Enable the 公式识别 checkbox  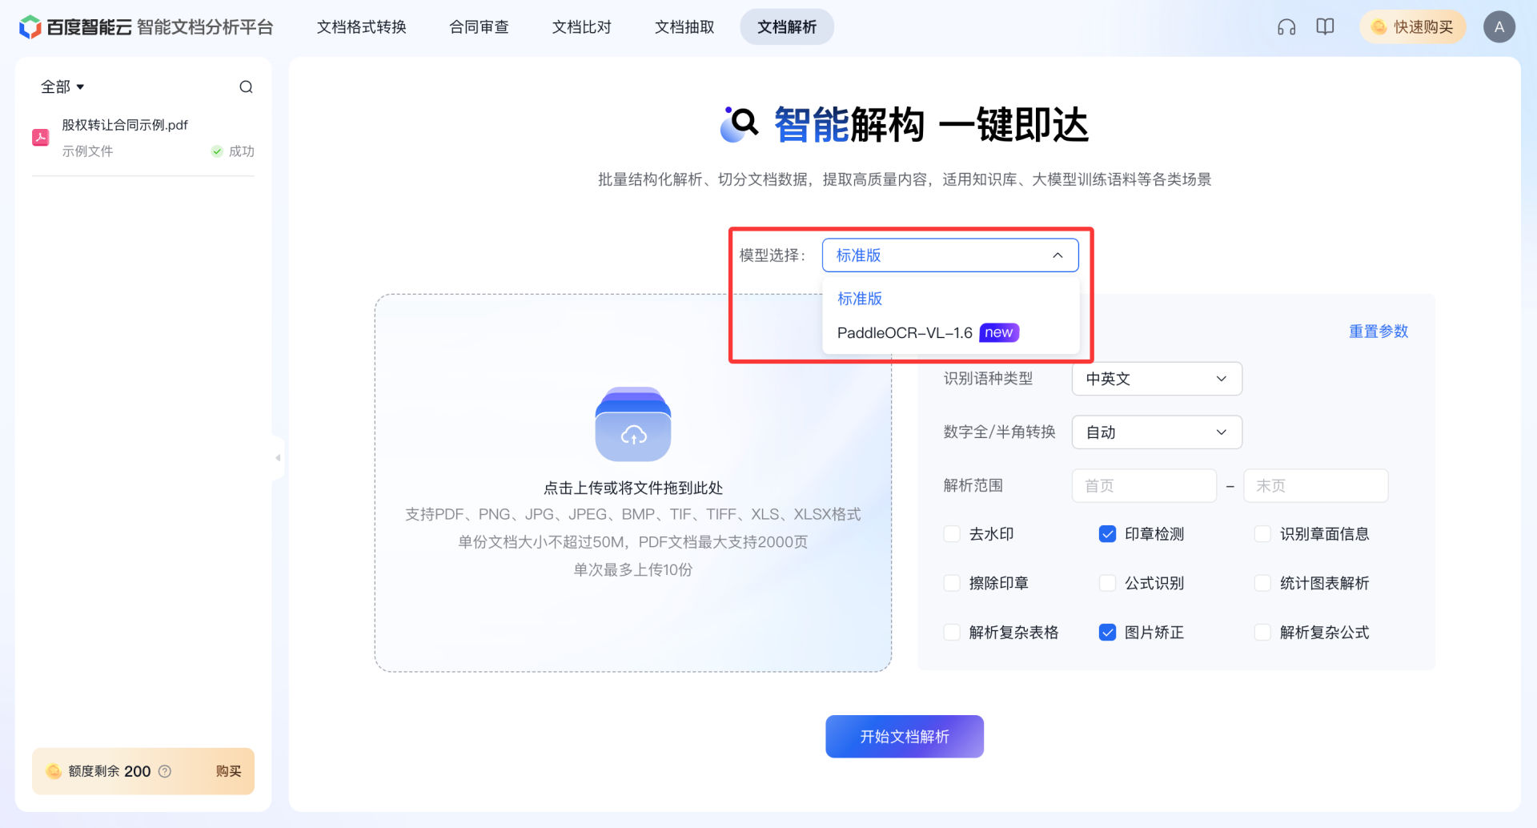(x=1107, y=583)
